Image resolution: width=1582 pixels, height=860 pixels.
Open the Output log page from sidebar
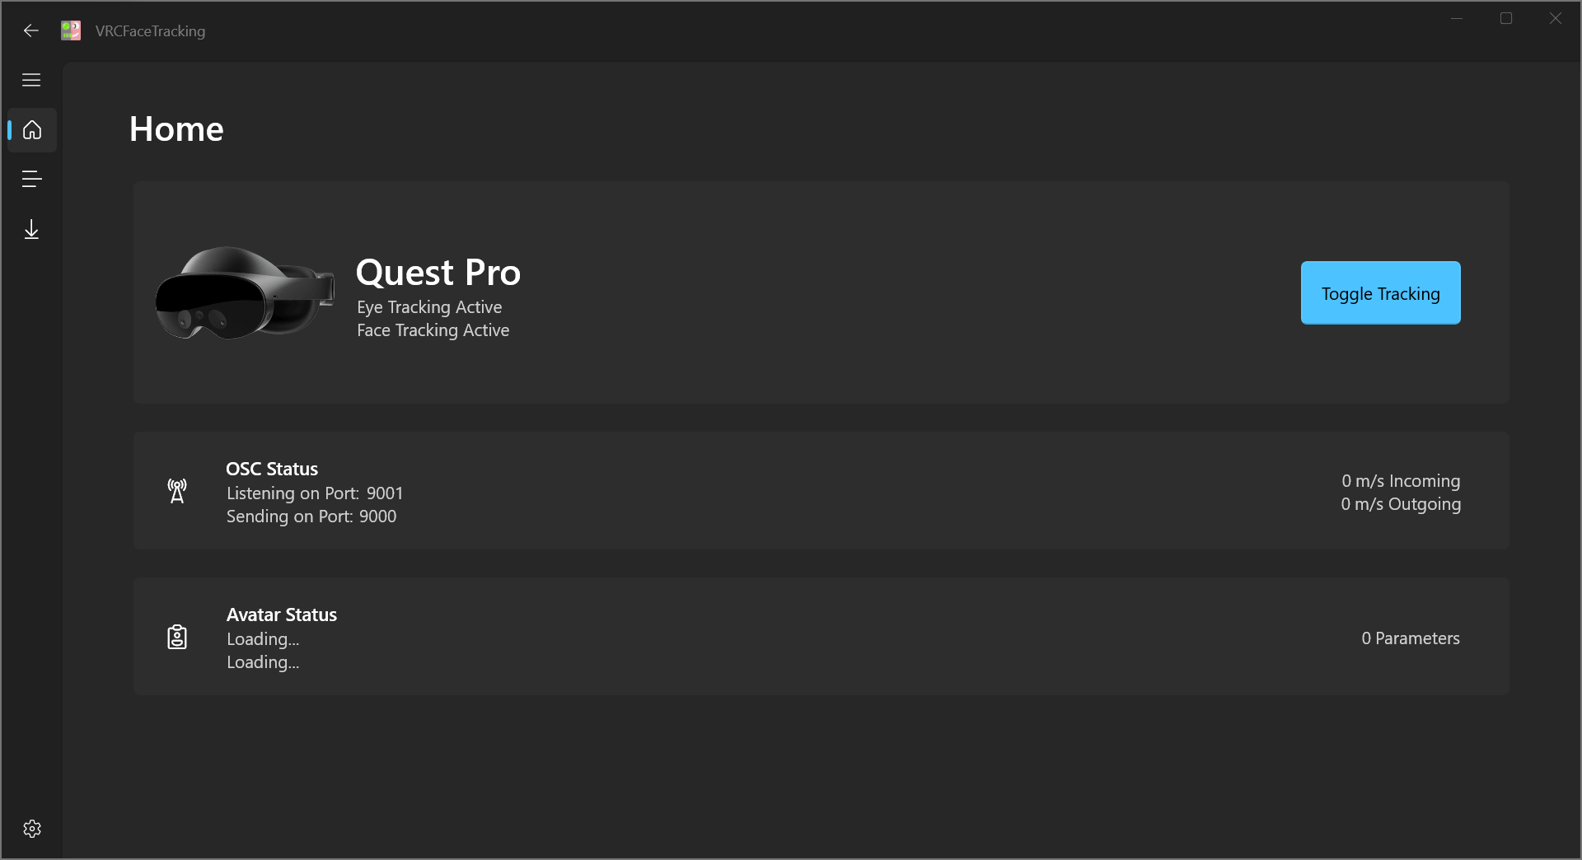click(x=31, y=180)
